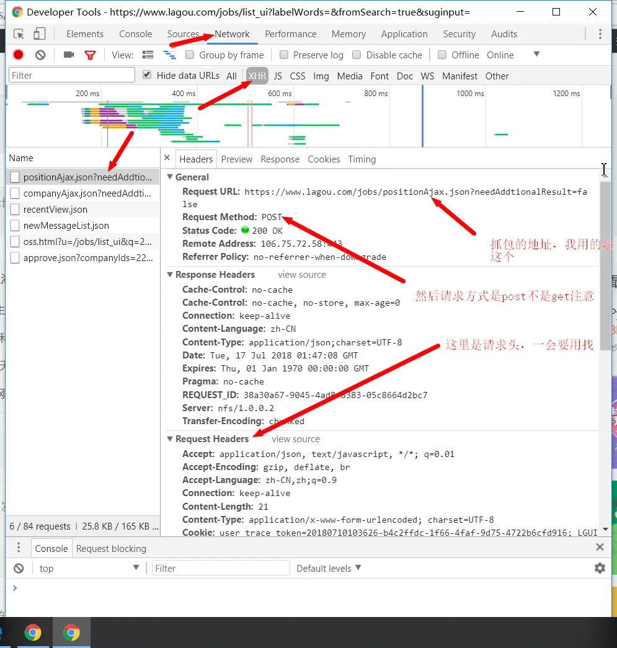Select the Manifest filter type
617x648 pixels.
[459, 76]
